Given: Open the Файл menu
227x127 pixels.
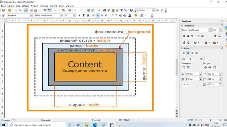Looking at the screenshot, I should point(3,6).
